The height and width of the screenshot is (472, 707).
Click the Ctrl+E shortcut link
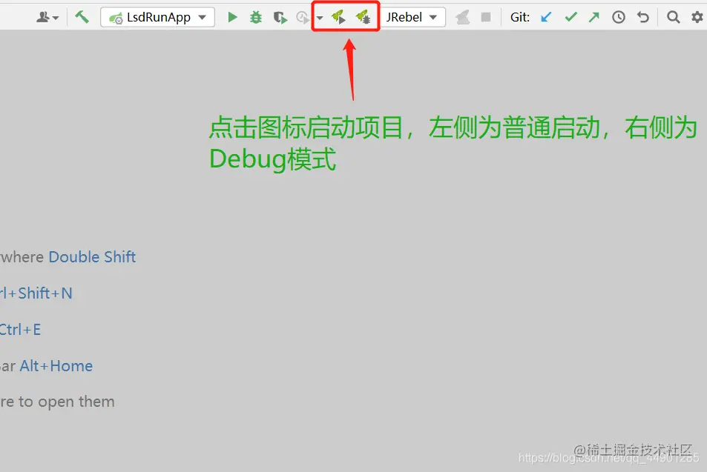20,329
